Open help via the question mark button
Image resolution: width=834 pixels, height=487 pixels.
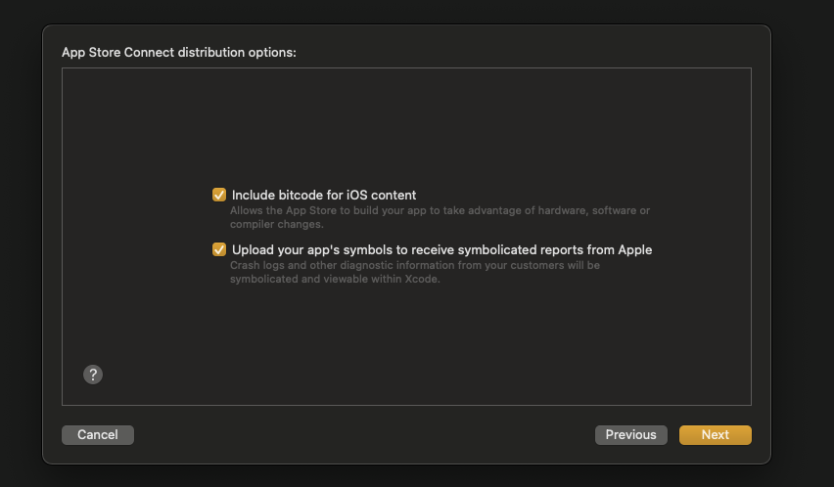93,375
